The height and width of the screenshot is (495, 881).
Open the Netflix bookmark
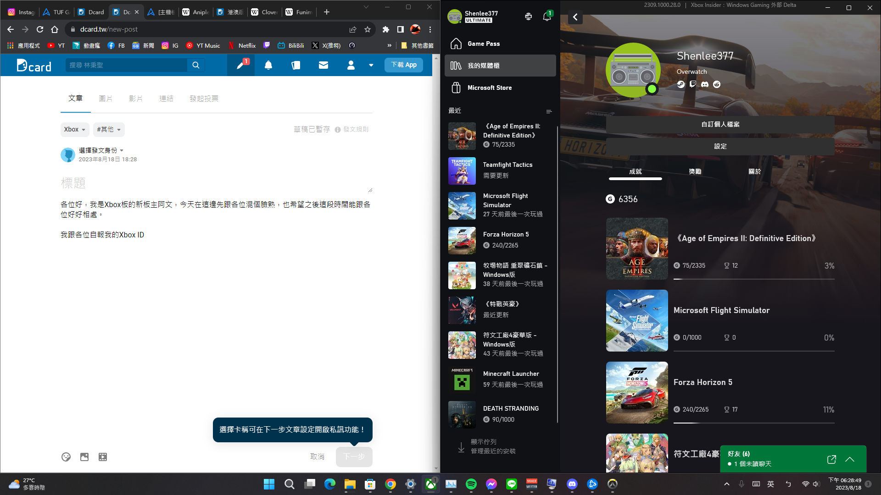pyautogui.click(x=242, y=45)
